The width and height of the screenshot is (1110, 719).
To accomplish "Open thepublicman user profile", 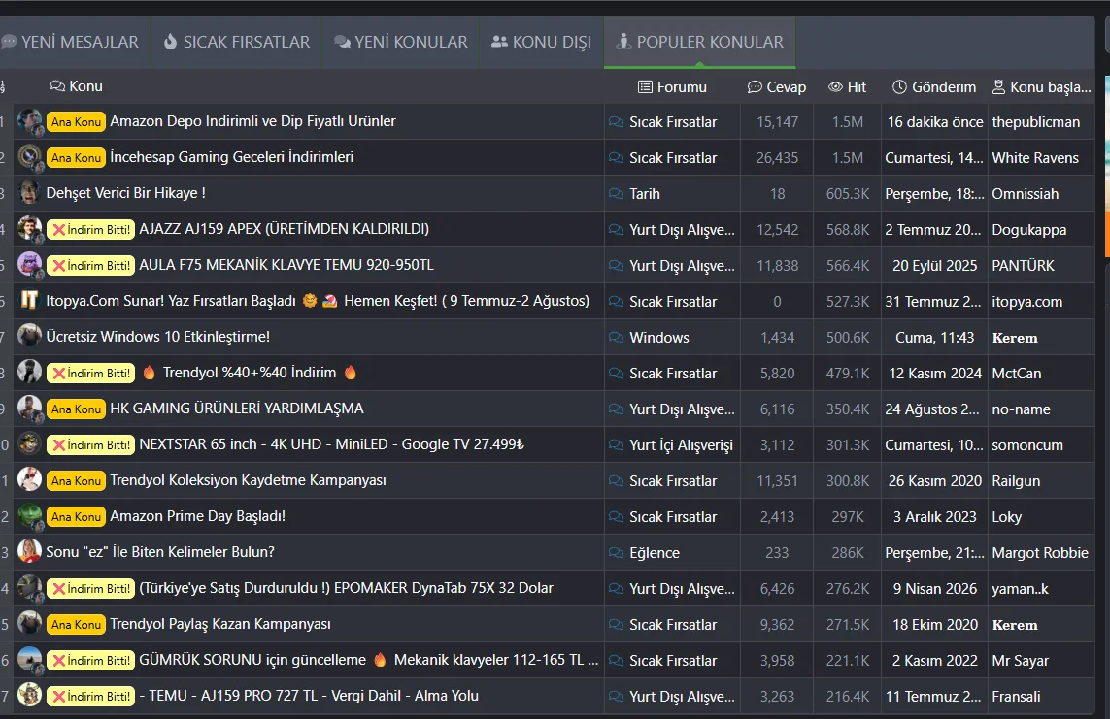I will [1035, 122].
